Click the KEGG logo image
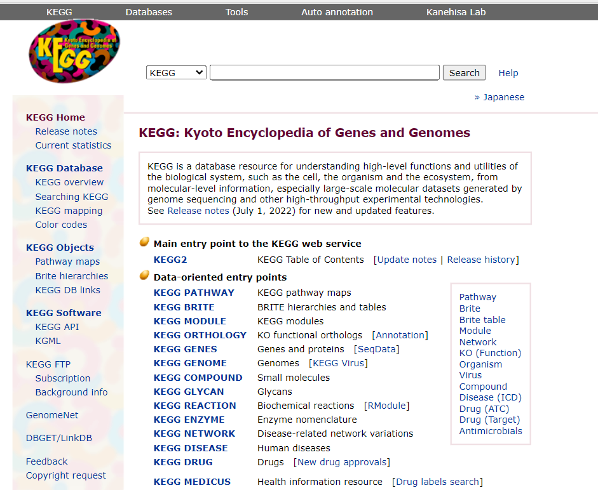This screenshot has height=490, width=598. coord(74,51)
